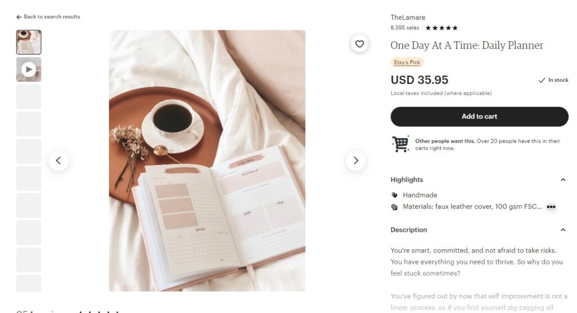The width and height of the screenshot is (577, 313).
Task: Go to previous product image arrow
Action: [x=59, y=161]
